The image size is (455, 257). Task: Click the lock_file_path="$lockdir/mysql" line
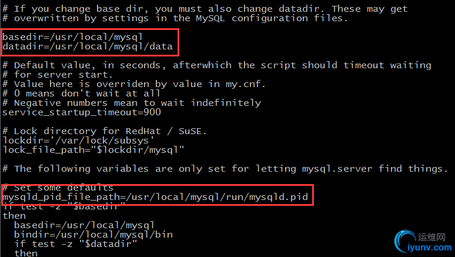(93, 150)
